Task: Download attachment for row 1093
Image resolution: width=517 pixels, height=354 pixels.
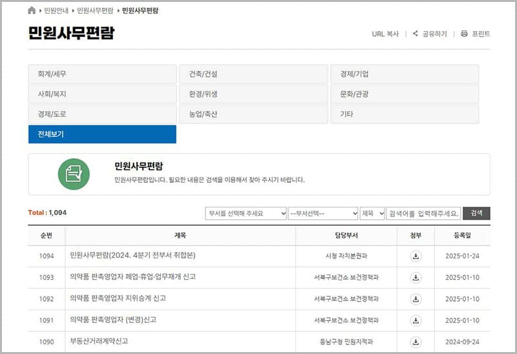Action: 416,277
